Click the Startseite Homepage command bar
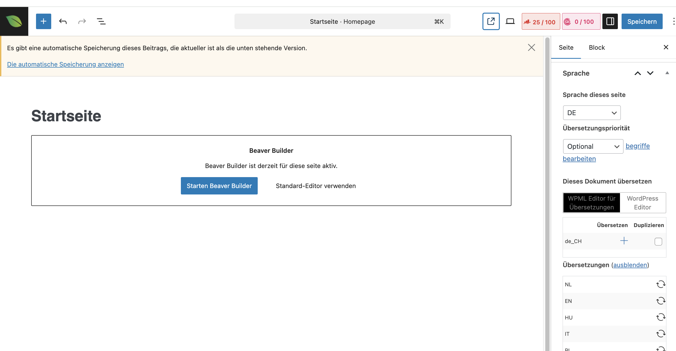This screenshot has height=351, width=676. (342, 22)
